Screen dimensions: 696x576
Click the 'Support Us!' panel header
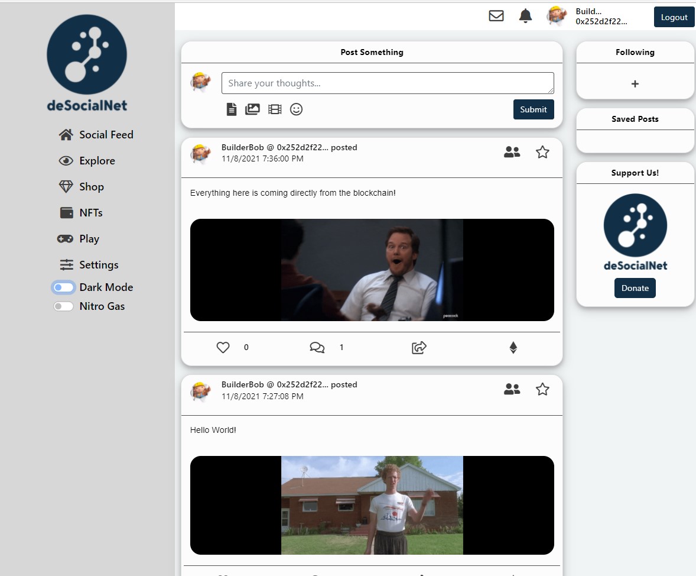tap(635, 173)
